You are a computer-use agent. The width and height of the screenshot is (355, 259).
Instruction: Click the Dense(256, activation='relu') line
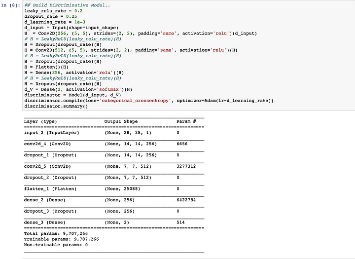pyautogui.click(x=74, y=73)
